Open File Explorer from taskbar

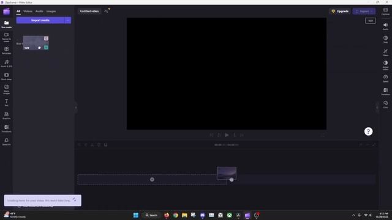tap(184, 215)
